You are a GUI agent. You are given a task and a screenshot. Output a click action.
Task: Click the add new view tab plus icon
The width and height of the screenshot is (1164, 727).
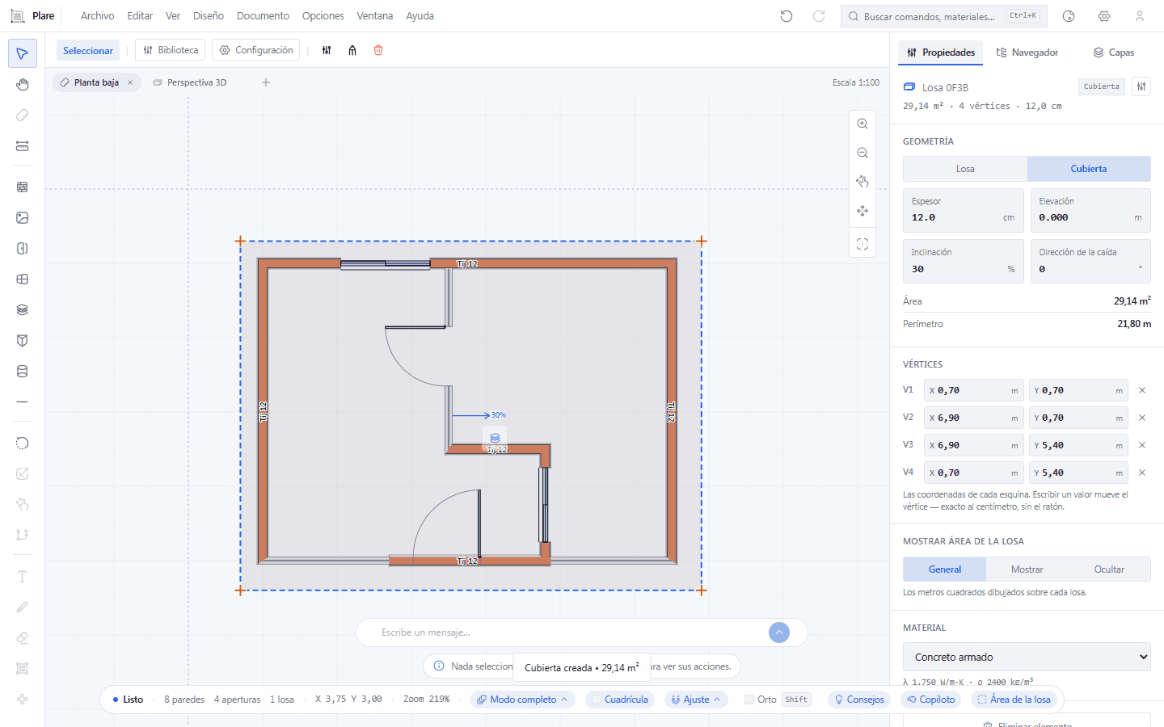coord(266,82)
